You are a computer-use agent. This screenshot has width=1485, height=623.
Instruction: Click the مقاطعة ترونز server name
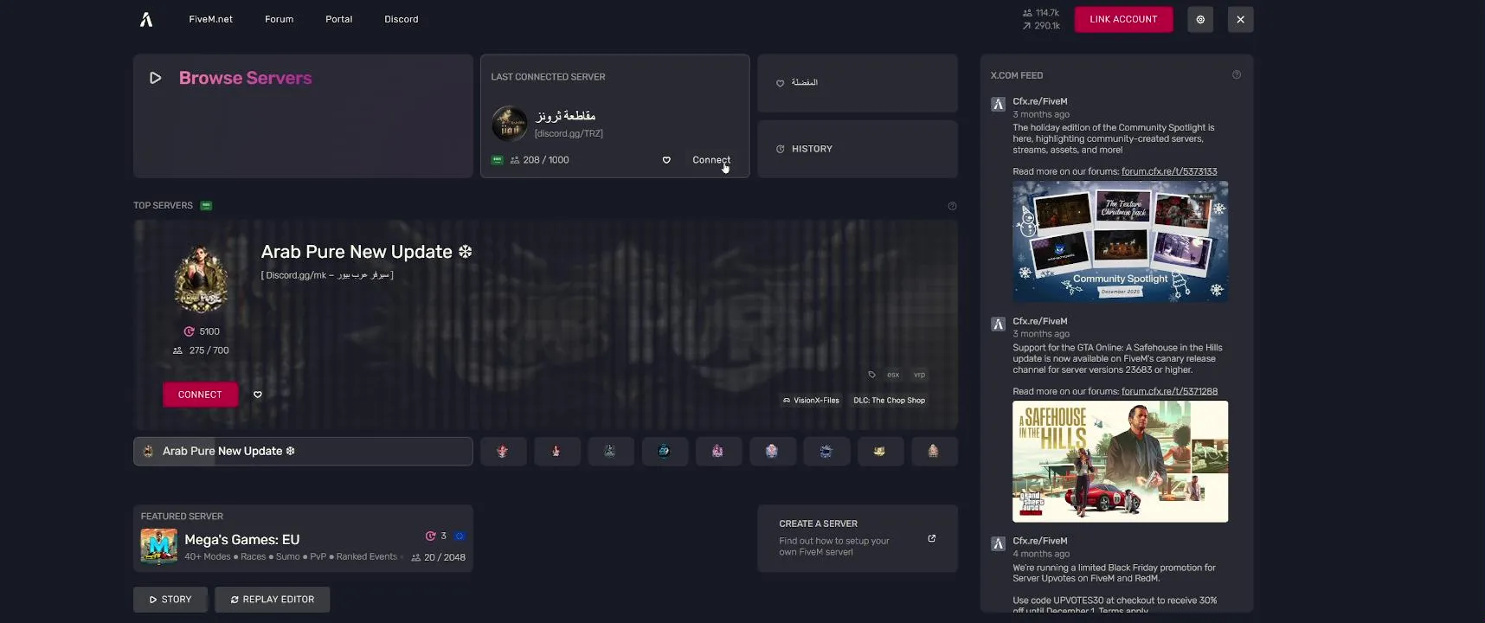point(565,116)
